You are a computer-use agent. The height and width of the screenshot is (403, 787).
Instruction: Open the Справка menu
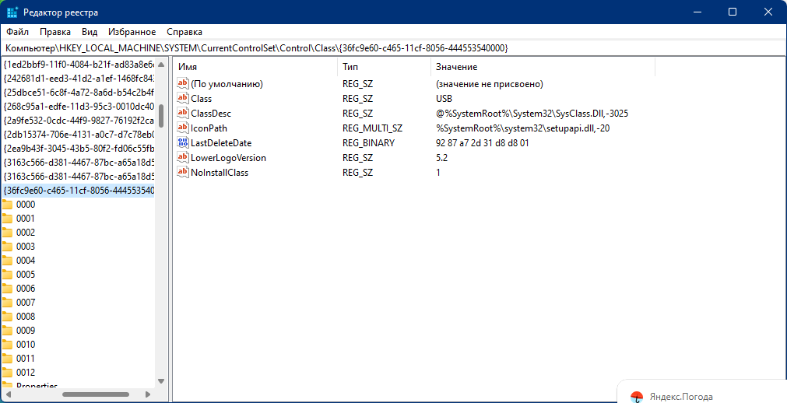(184, 32)
